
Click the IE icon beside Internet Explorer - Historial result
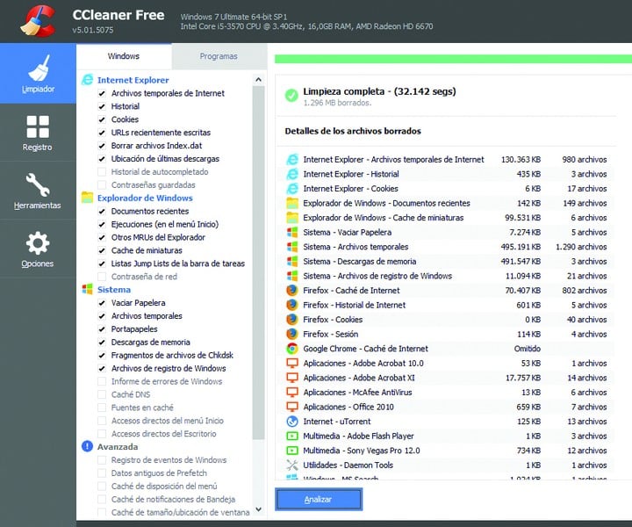point(292,174)
